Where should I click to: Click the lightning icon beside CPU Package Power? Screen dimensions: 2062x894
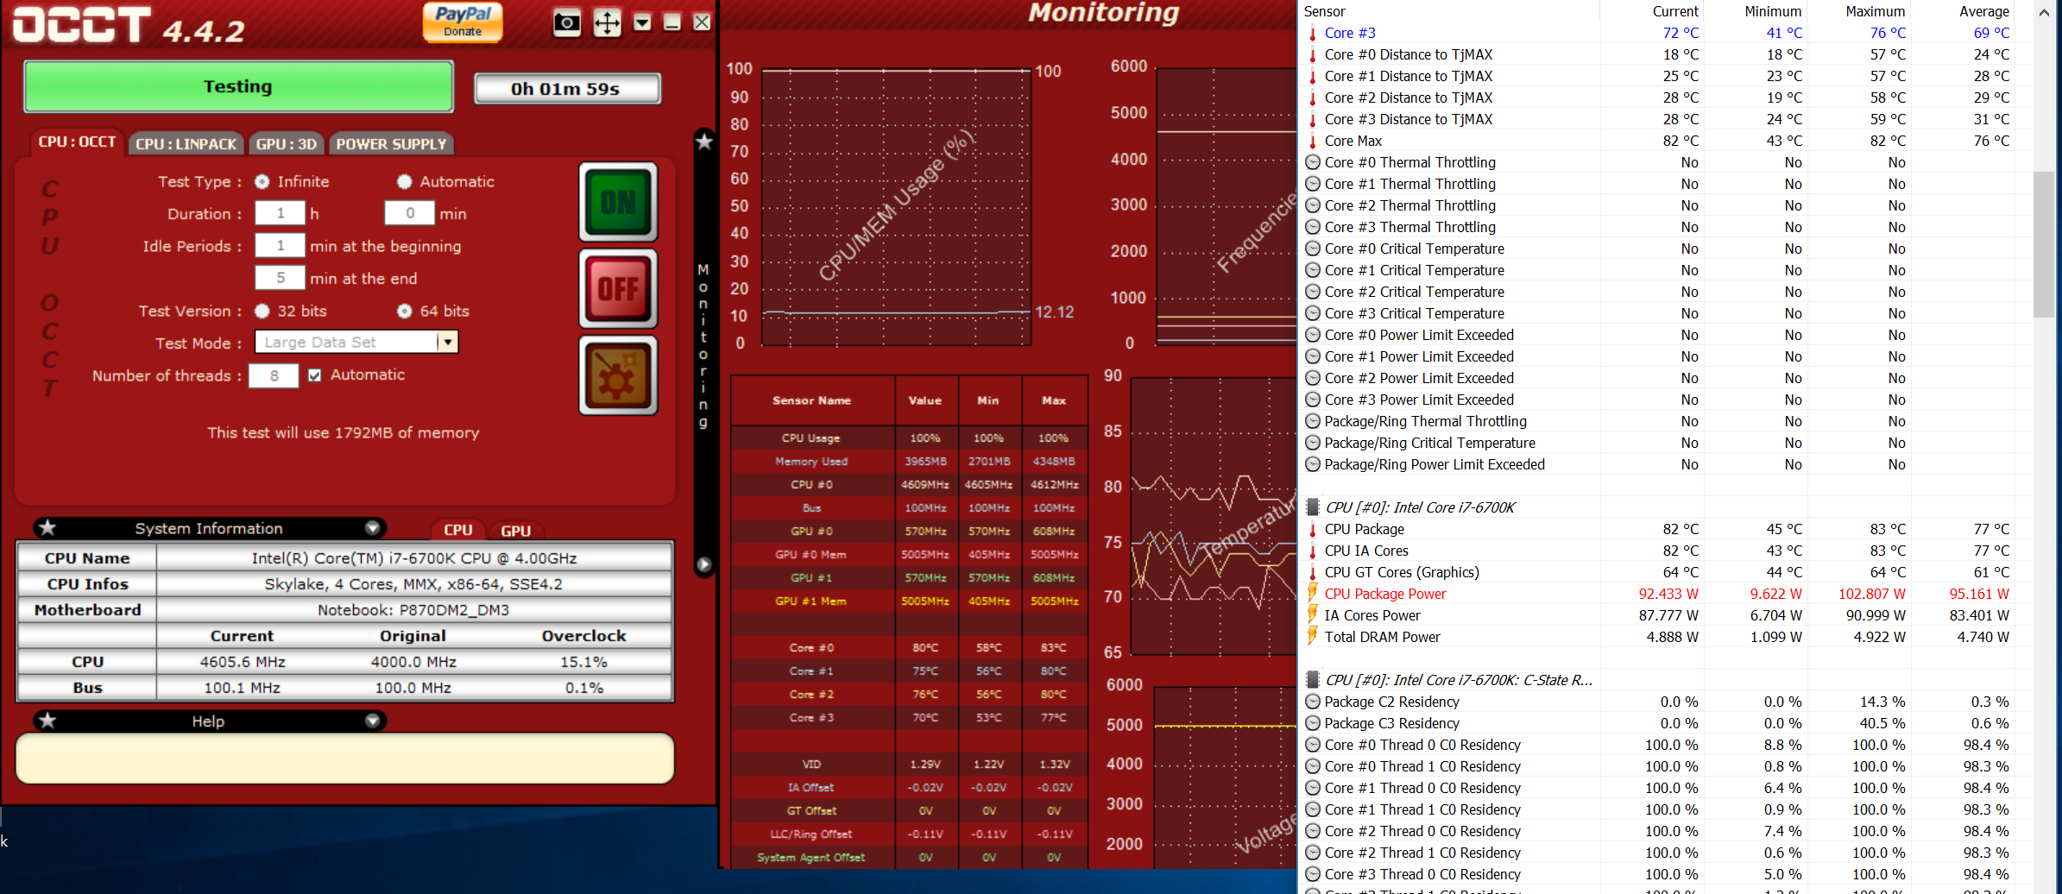(1313, 593)
